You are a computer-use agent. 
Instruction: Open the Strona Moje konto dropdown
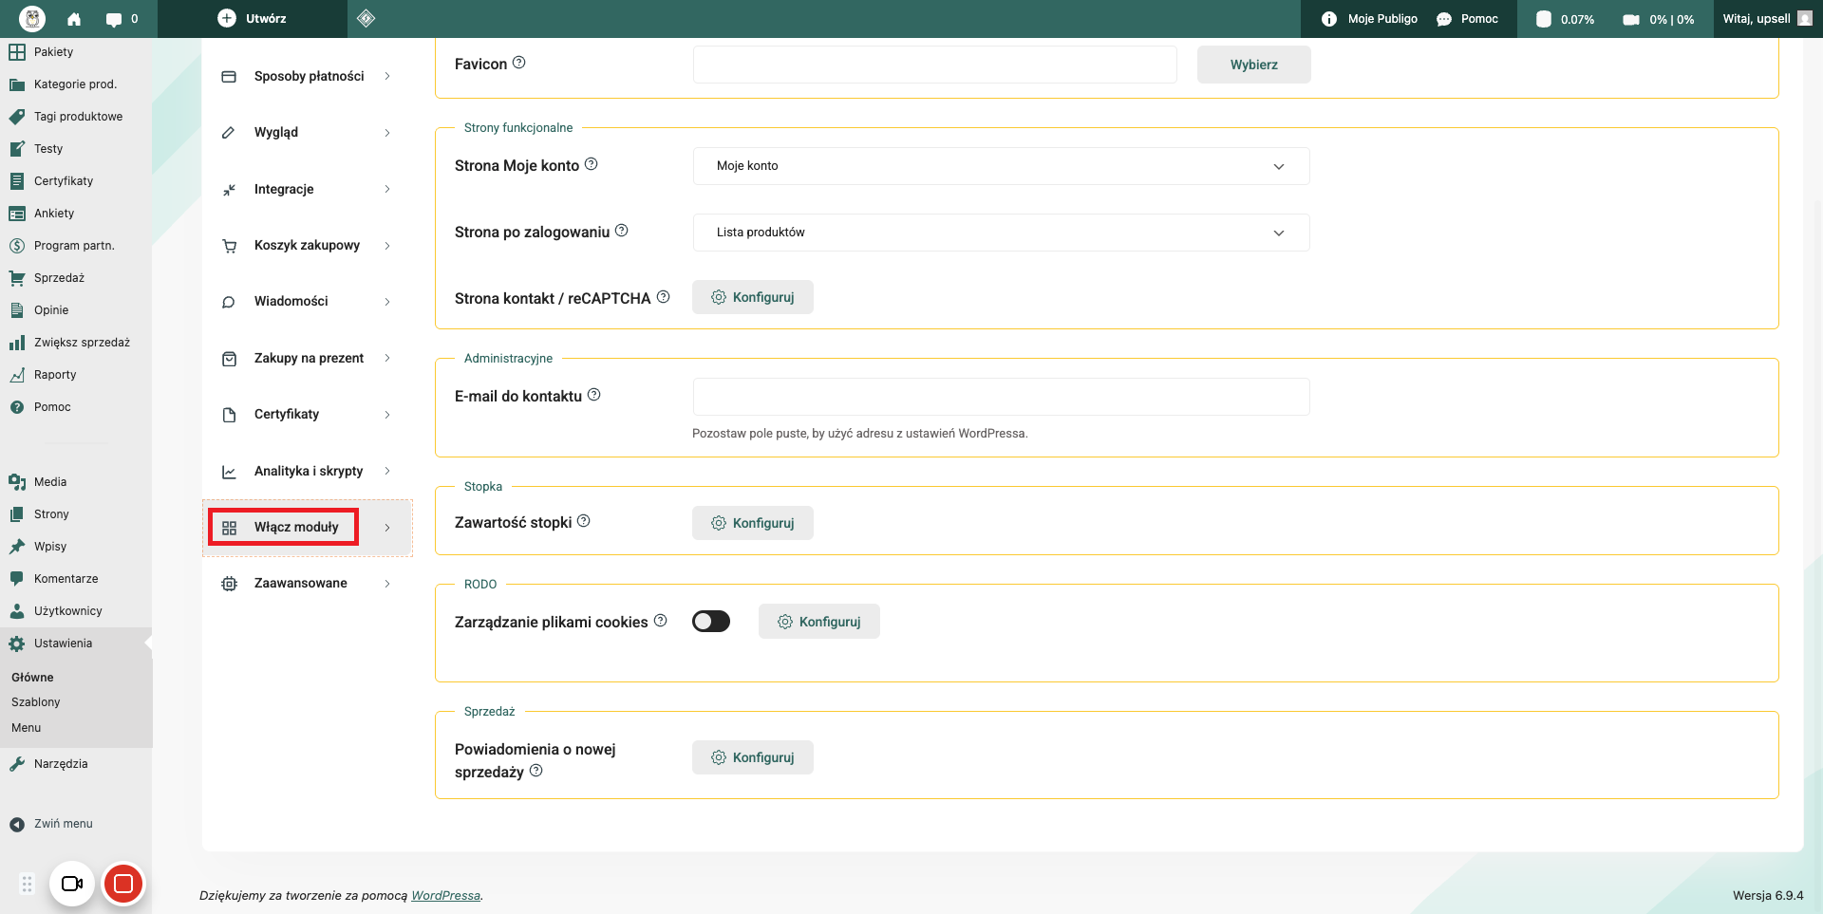(1001, 166)
